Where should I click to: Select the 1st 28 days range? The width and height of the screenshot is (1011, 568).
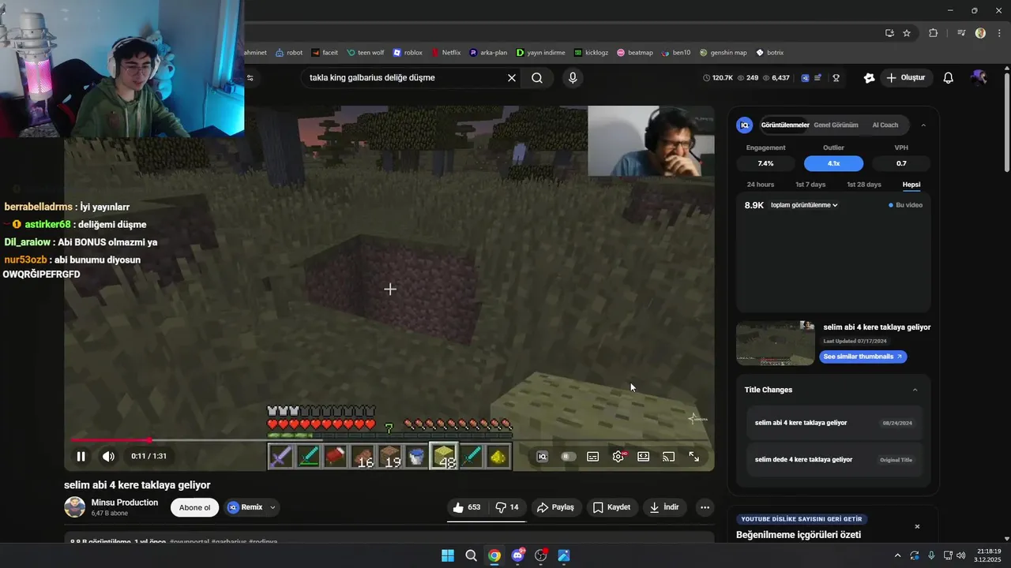click(864, 185)
